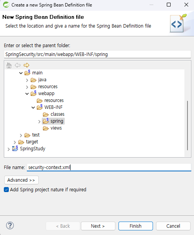This screenshot has width=194, height=235.
Task: Collapse the main folder node
Action: coord(21,73)
